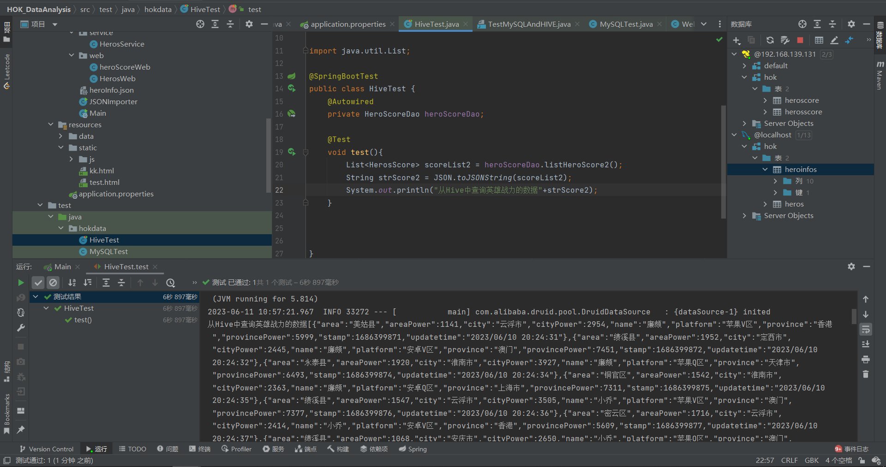Click the red Stop icon in database panel
This screenshot has width=886, height=467.
click(x=800, y=40)
